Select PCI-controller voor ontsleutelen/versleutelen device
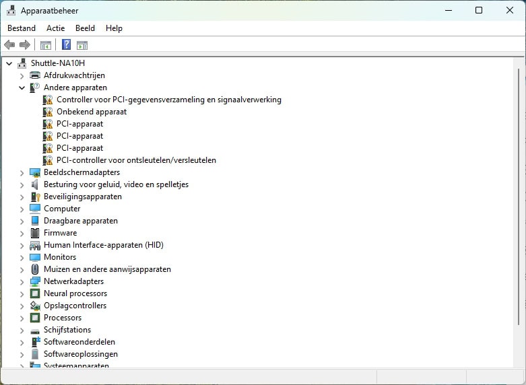Viewport: 526px width, 385px height. click(x=136, y=160)
